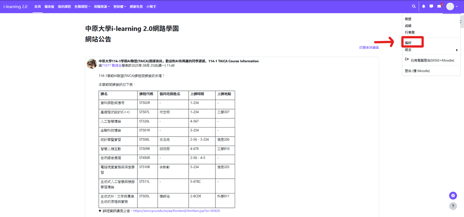Click the 網站公告 heading
This screenshot has height=217, width=464.
point(98,39)
